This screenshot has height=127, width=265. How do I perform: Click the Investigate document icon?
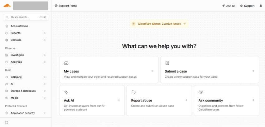[x=7, y=55]
